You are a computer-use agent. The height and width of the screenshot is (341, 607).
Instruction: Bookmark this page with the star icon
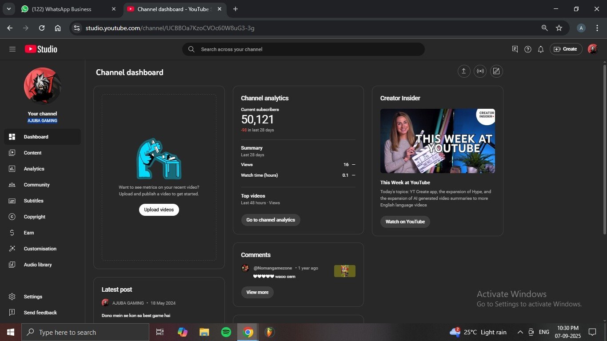pos(559,28)
